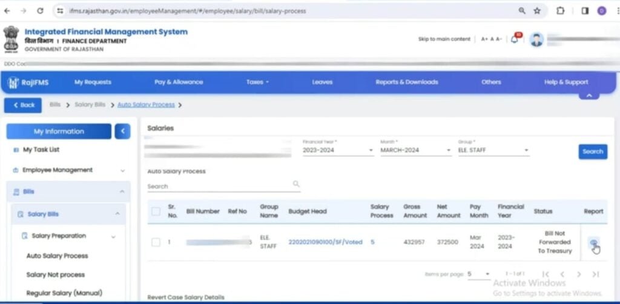Click browser address bar URL
The width and height of the screenshot is (620, 304).
tap(187, 11)
